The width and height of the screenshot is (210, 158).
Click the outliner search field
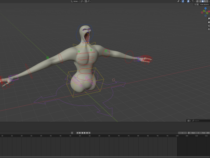pos(201,121)
